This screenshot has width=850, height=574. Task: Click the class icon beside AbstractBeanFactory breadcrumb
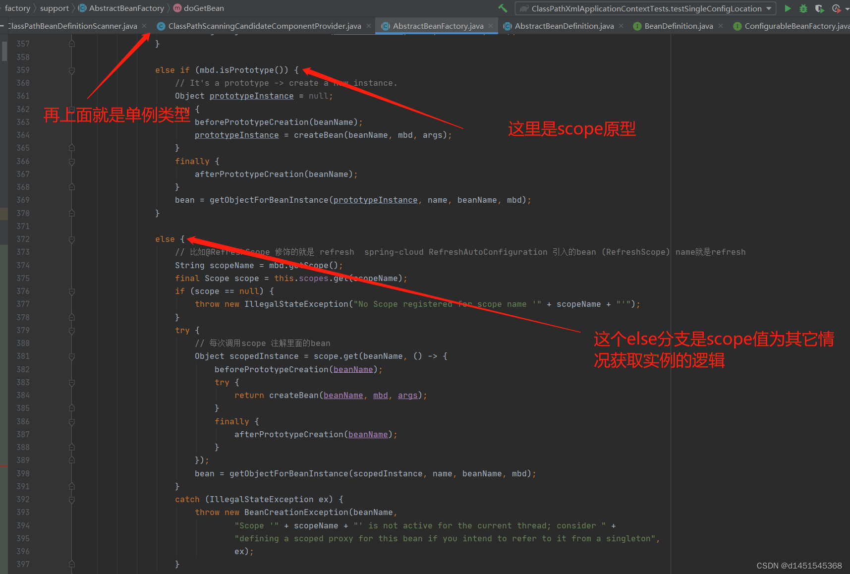[x=82, y=8]
